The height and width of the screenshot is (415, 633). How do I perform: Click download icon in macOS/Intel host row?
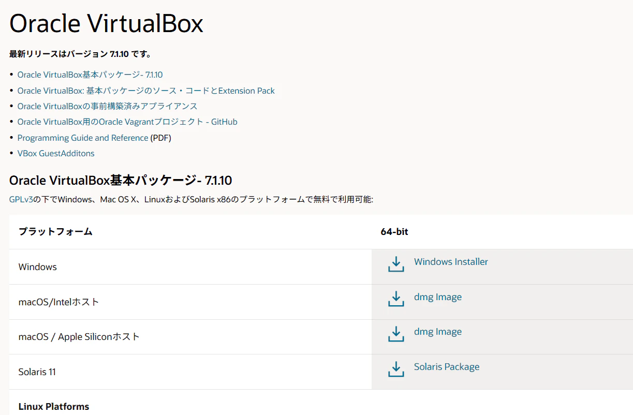click(x=396, y=299)
